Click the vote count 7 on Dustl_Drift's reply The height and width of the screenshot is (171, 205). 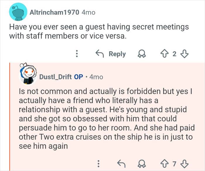pos(175,163)
